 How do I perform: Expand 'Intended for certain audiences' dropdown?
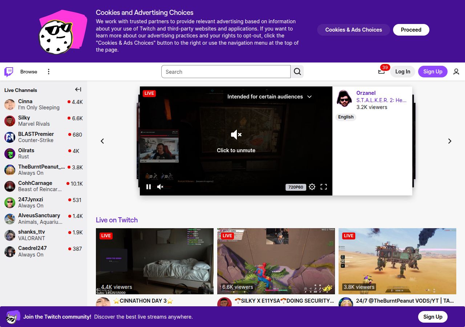[x=270, y=97]
